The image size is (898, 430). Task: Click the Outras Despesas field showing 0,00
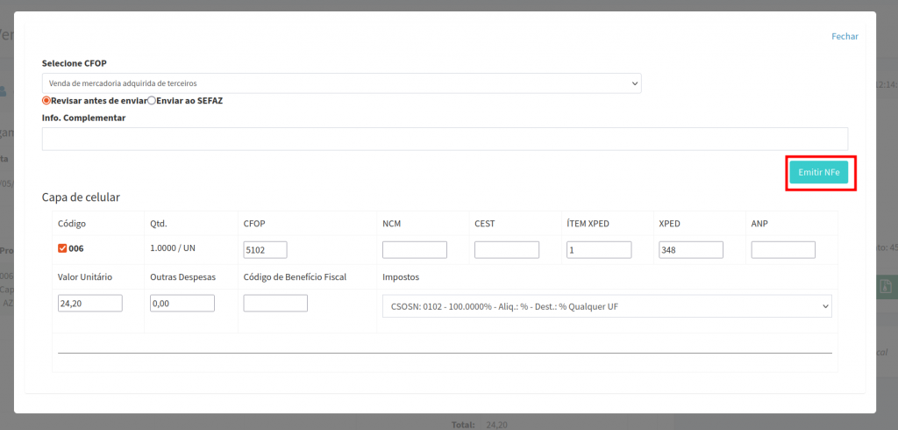click(182, 303)
